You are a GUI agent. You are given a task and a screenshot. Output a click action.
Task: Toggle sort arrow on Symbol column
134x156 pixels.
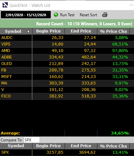(28, 32)
